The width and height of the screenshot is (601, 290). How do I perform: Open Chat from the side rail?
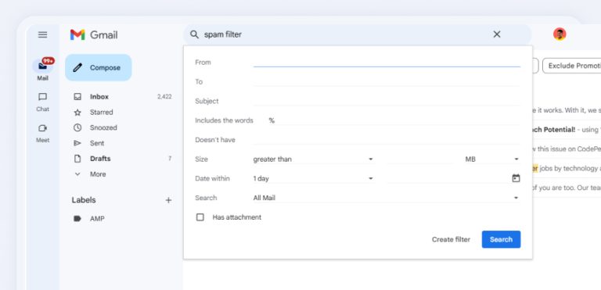42,102
